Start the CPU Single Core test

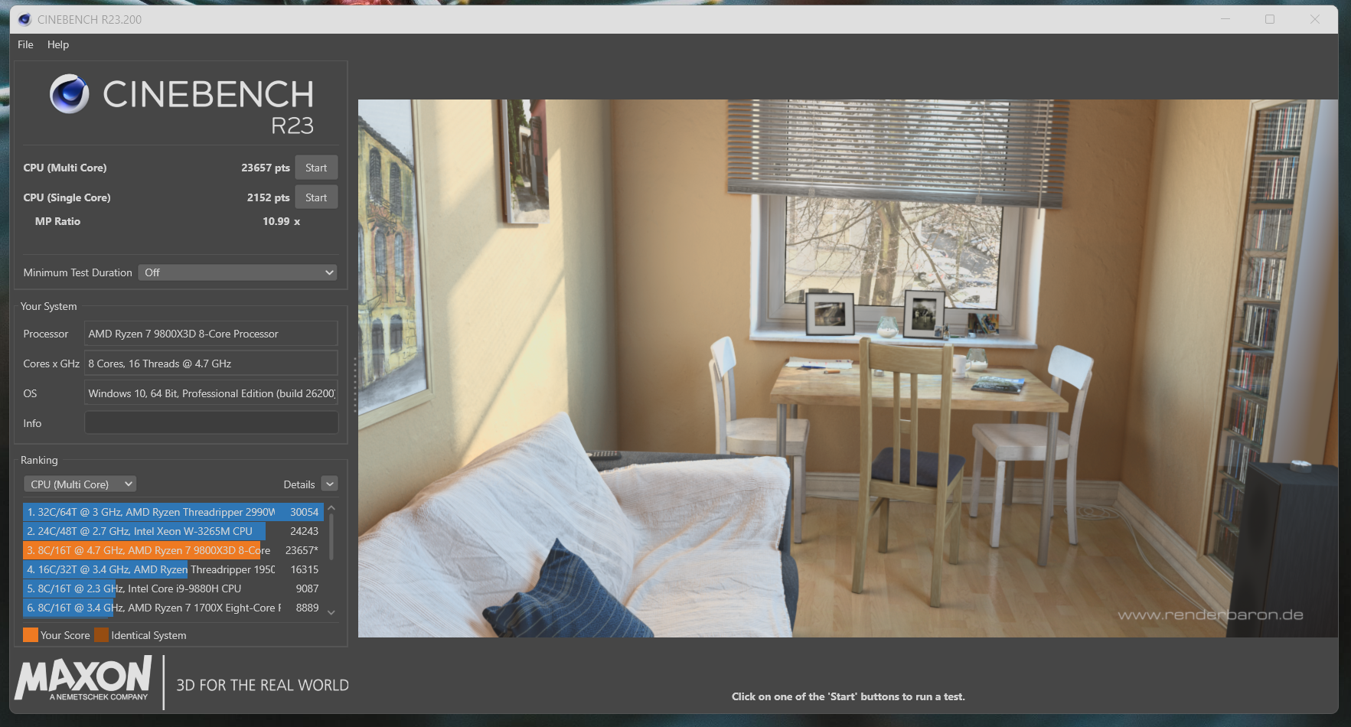pyautogui.click(x=316, y=197)
